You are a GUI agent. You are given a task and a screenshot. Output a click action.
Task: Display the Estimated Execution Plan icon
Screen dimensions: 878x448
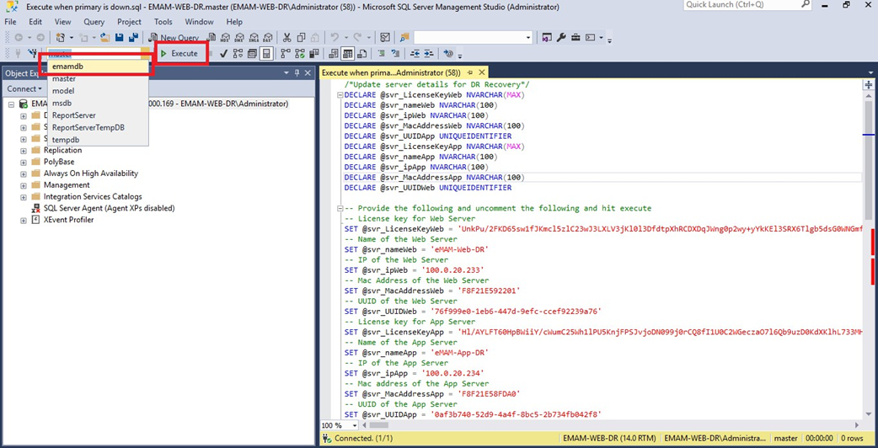238,54
